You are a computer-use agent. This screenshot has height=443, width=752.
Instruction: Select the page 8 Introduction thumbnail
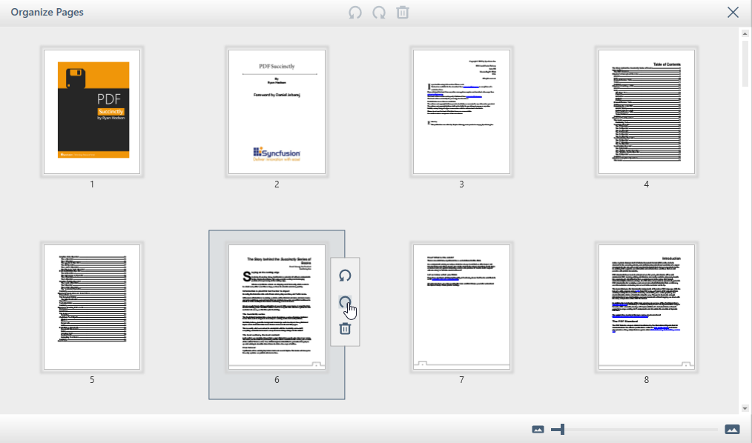(646, 307)
